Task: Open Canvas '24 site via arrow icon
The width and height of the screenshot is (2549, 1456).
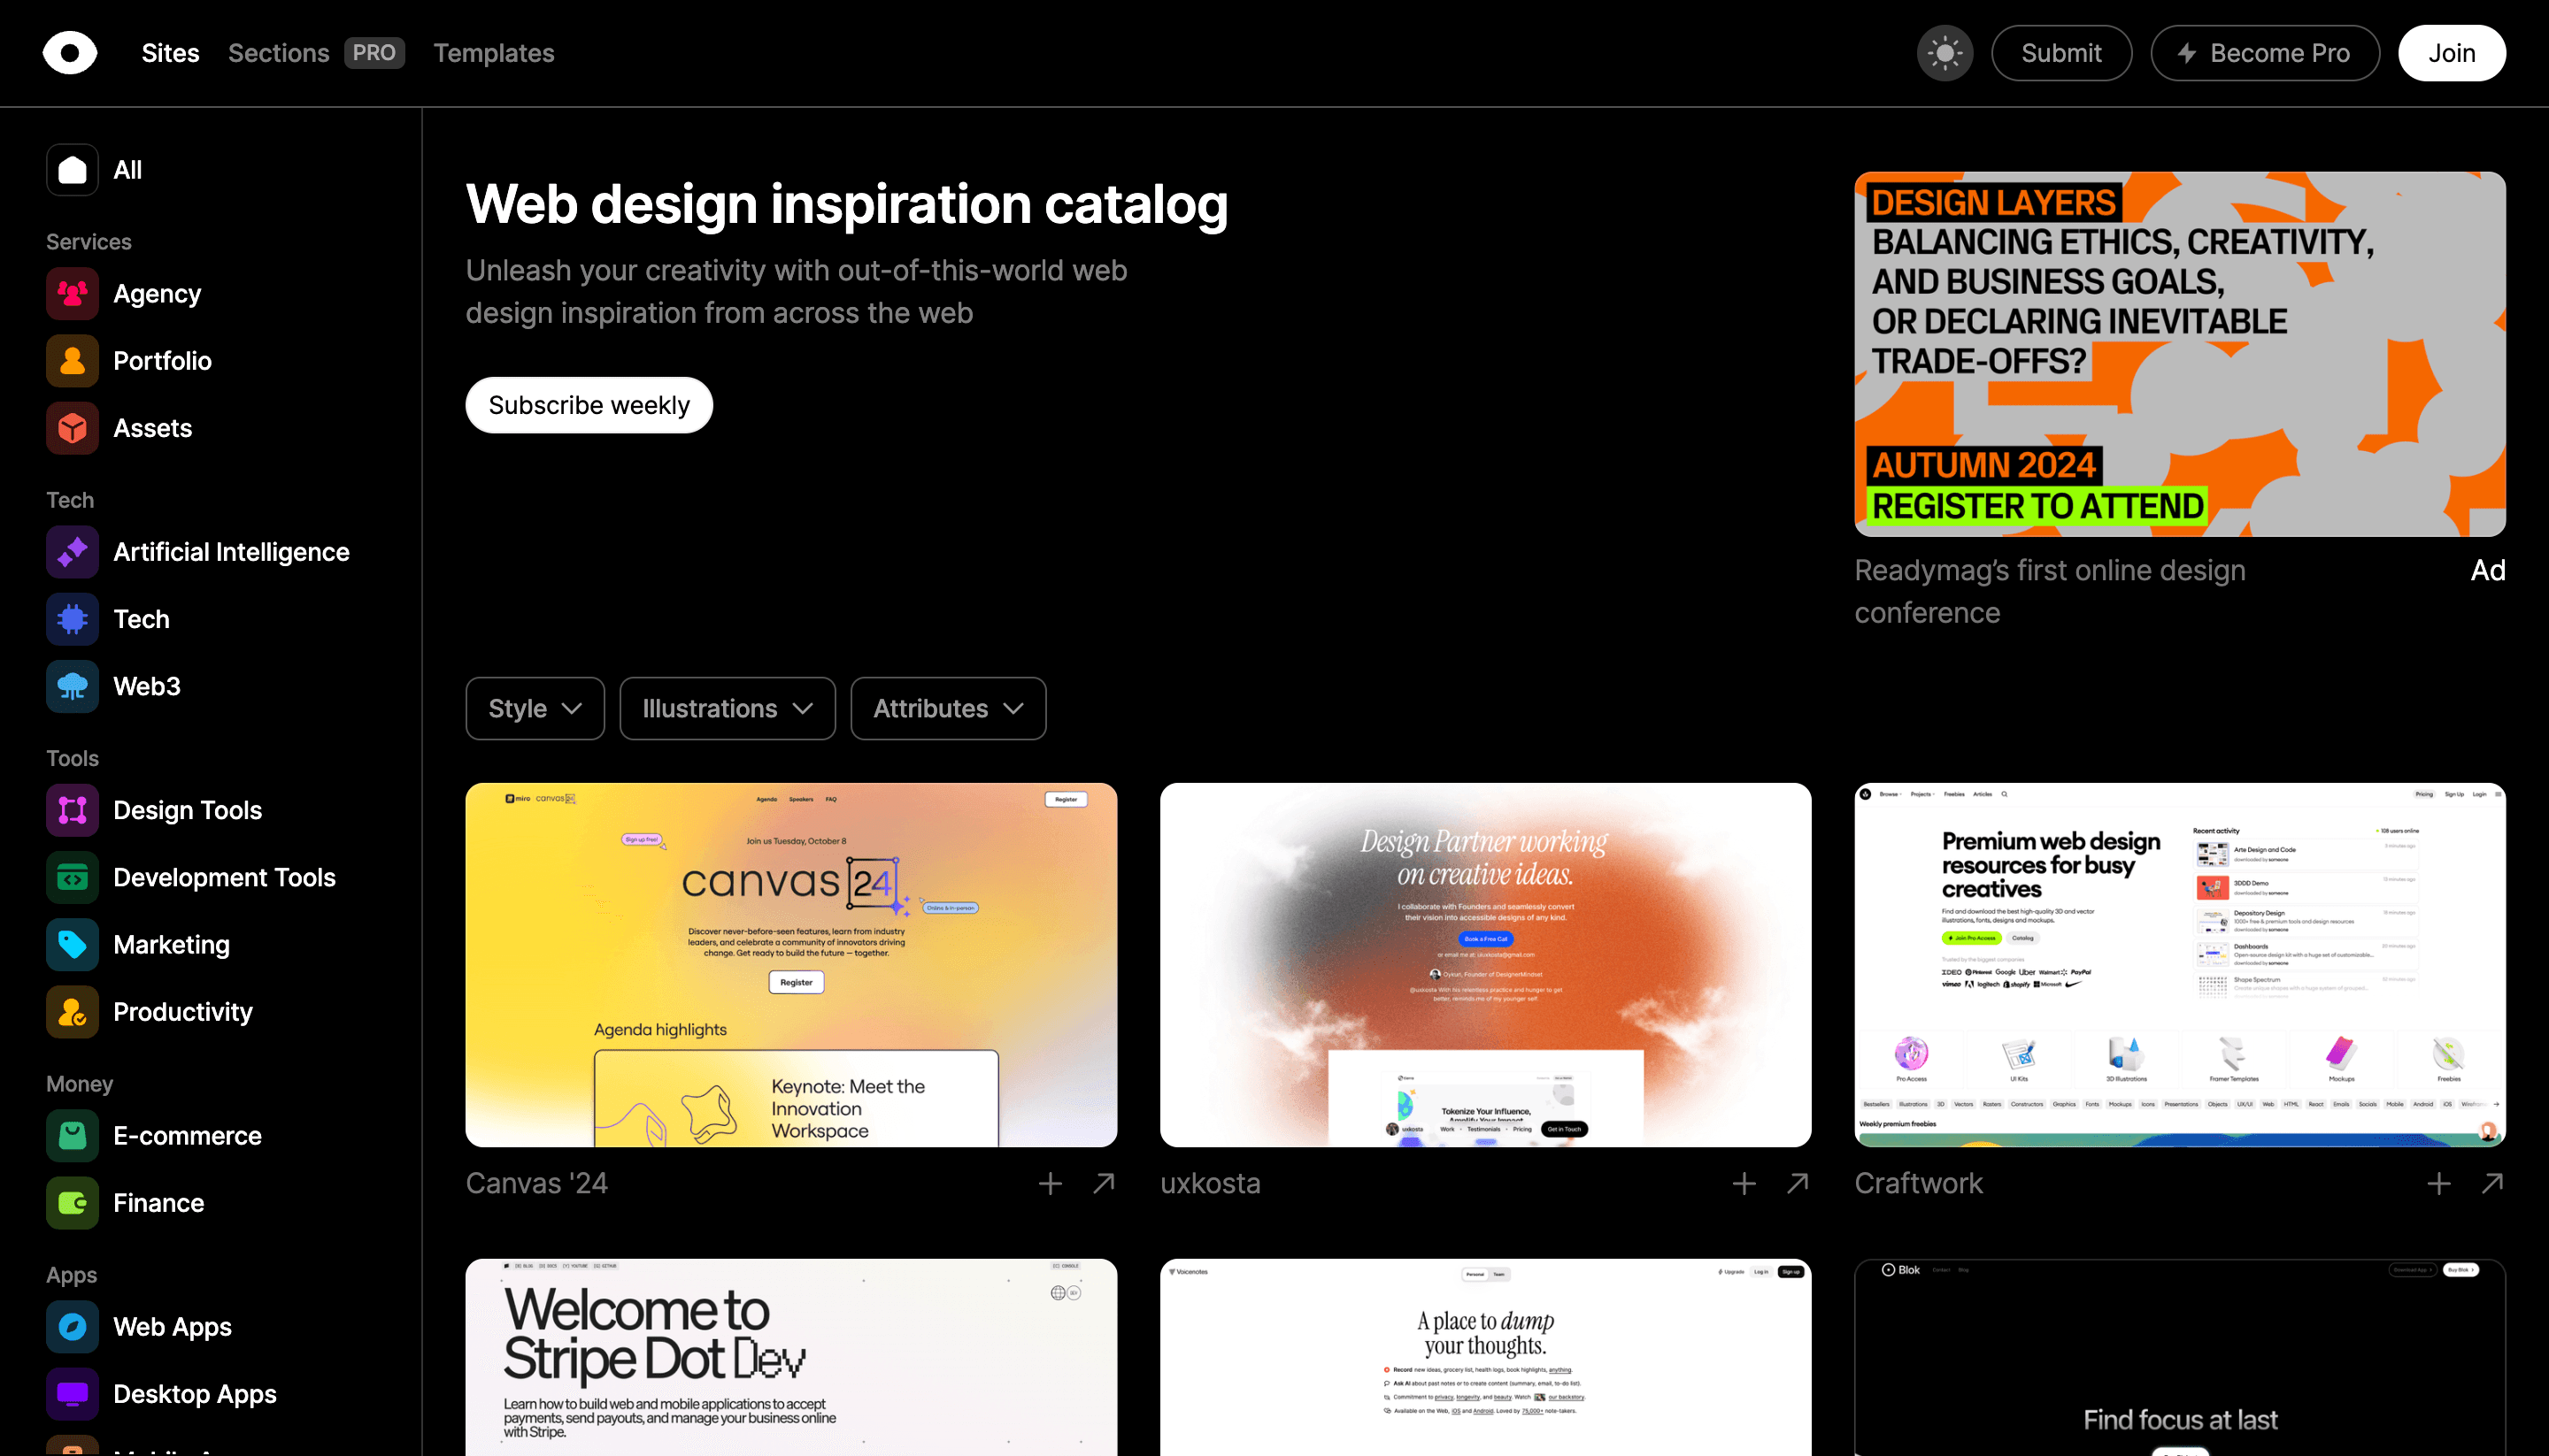Action: (x=1104, y=1184)
